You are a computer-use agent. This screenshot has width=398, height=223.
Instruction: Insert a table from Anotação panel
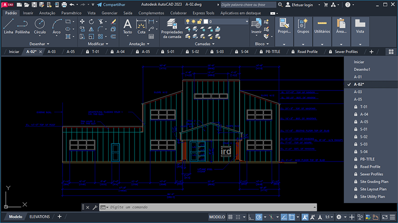(151, 37)
